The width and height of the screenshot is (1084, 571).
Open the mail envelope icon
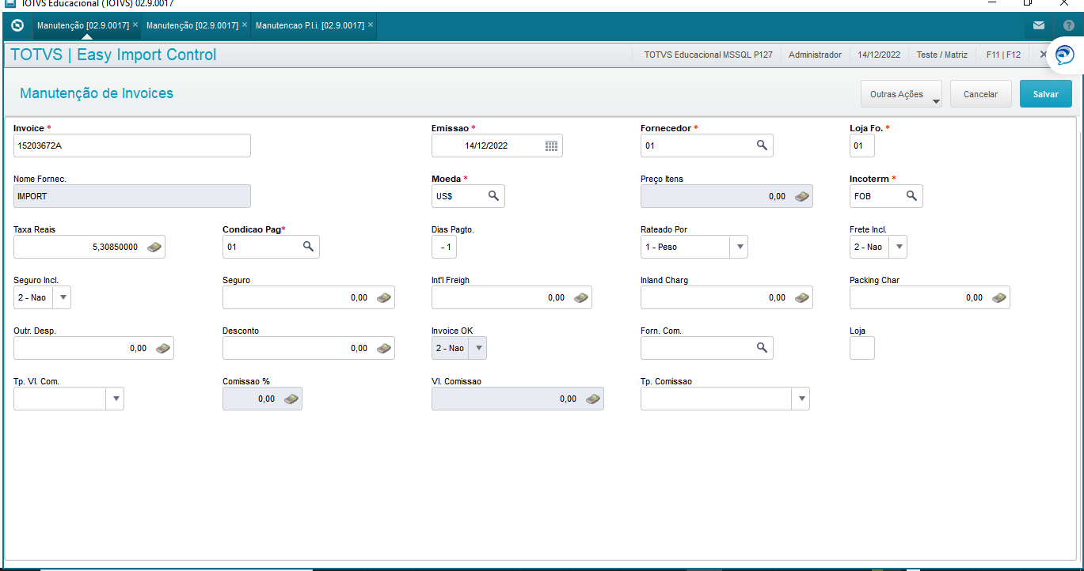pyautogui.click(x=1039, y=25)
